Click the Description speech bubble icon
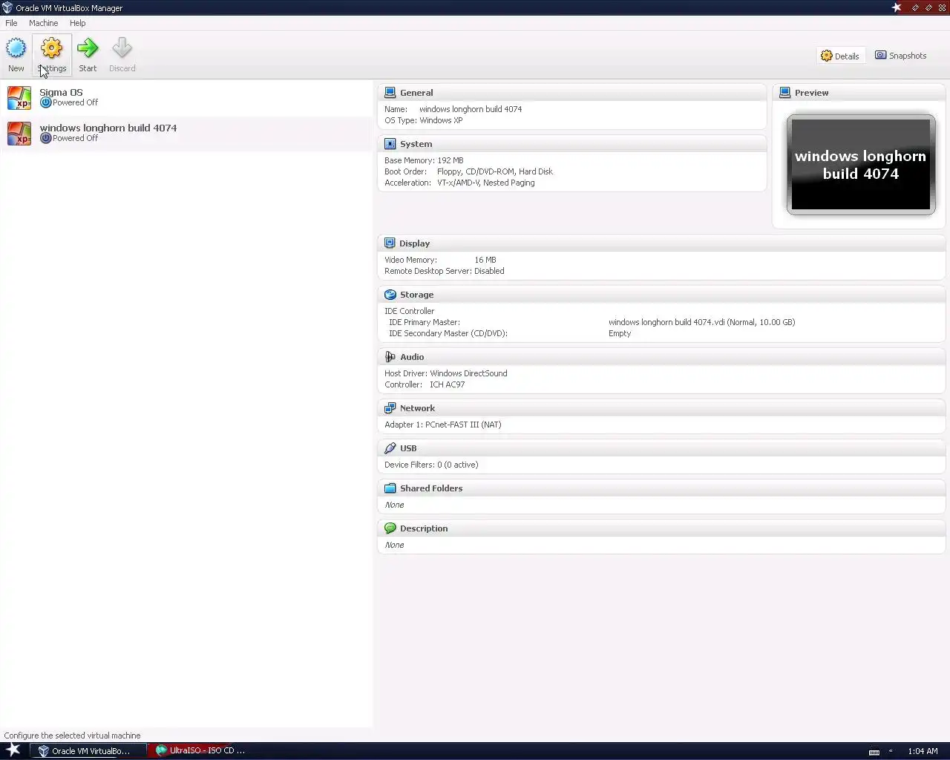This screenshot has height=760, width=950. pos(390,528)
